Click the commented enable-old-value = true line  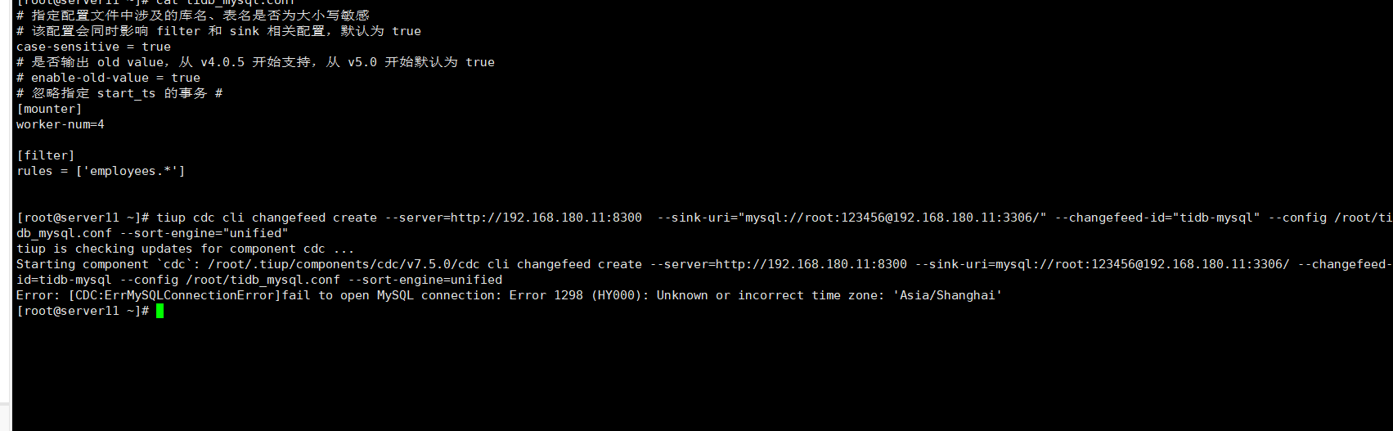click(x=108, y=78)
